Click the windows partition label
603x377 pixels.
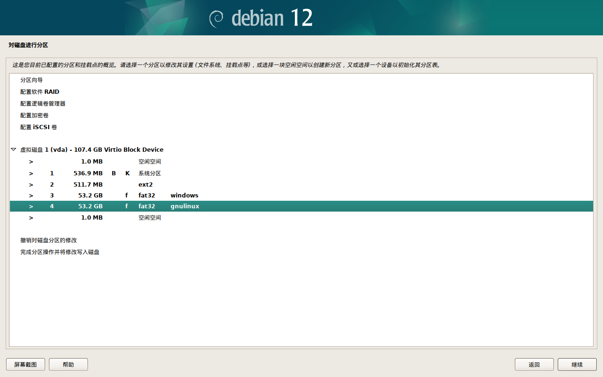(184, 196)
